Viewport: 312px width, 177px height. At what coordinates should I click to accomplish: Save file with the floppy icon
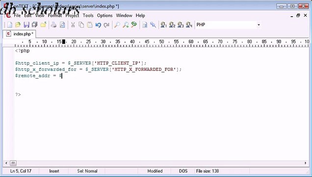(26, 25)
